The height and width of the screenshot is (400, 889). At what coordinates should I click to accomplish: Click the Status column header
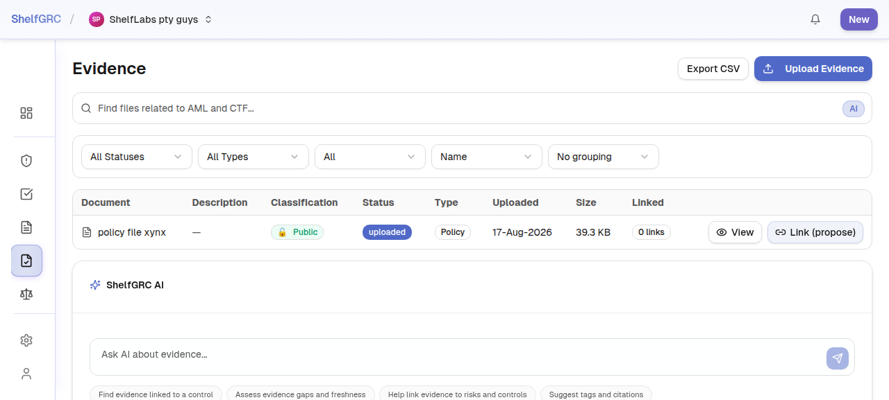click(x=379, y=202)
